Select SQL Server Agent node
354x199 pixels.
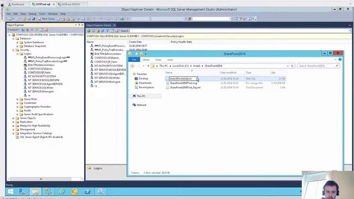point(41,137)
